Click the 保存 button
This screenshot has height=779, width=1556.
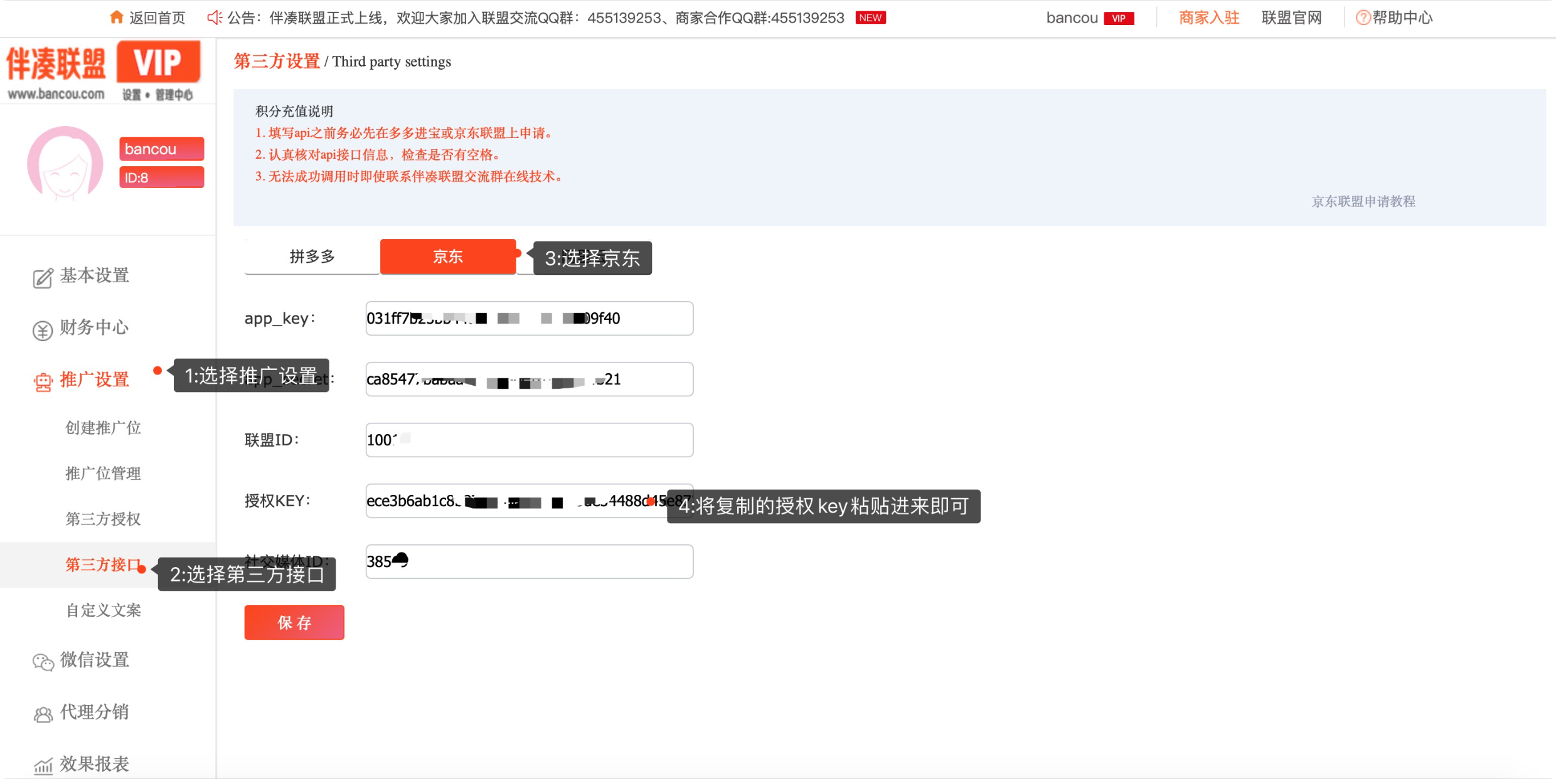pyautogui.click(x=294, y=623)
